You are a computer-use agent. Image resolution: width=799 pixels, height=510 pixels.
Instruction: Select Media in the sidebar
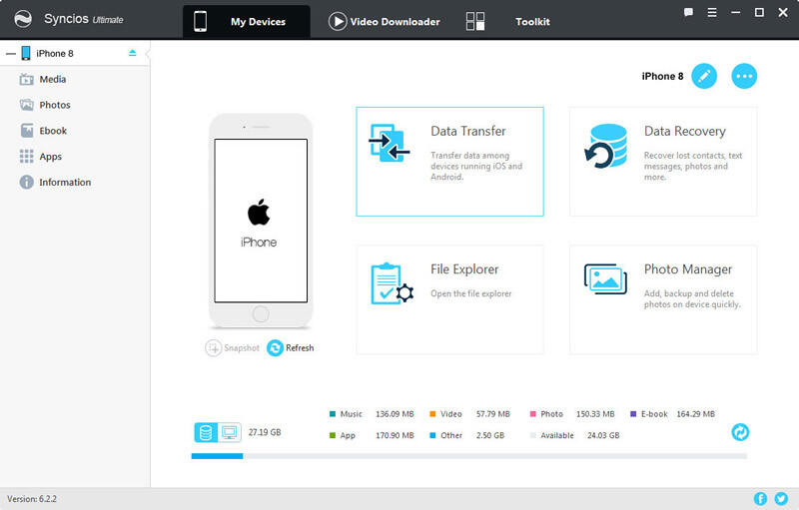point(52,79)
